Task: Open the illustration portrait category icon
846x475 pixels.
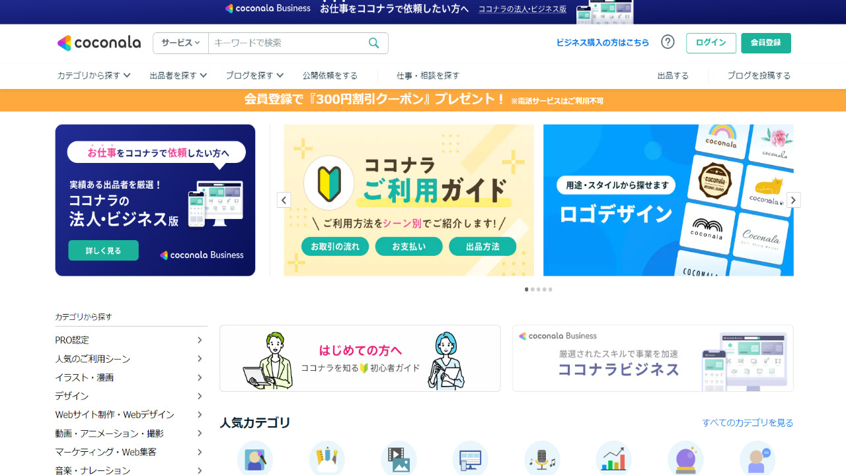Action: [x=255, y=458]
